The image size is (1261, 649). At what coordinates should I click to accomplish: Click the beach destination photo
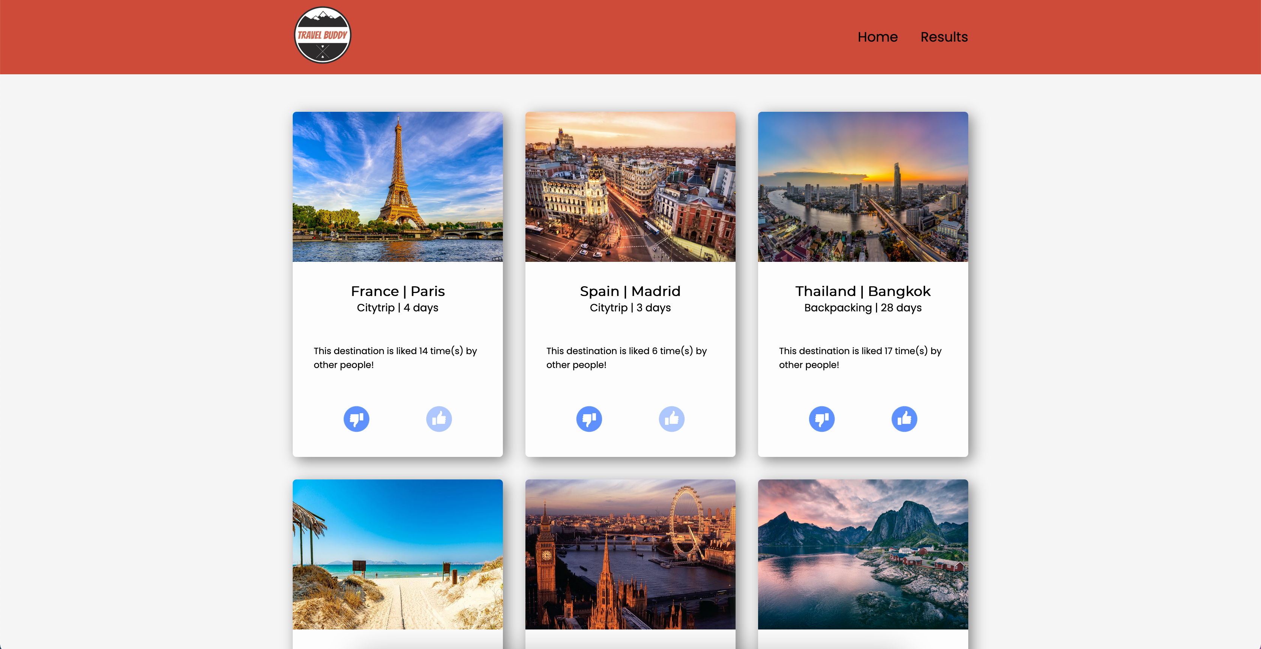tap(397, 554)
